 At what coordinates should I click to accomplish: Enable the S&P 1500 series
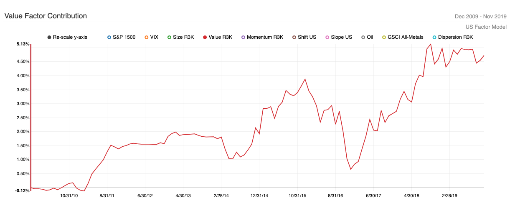click(x=121, y=37)
